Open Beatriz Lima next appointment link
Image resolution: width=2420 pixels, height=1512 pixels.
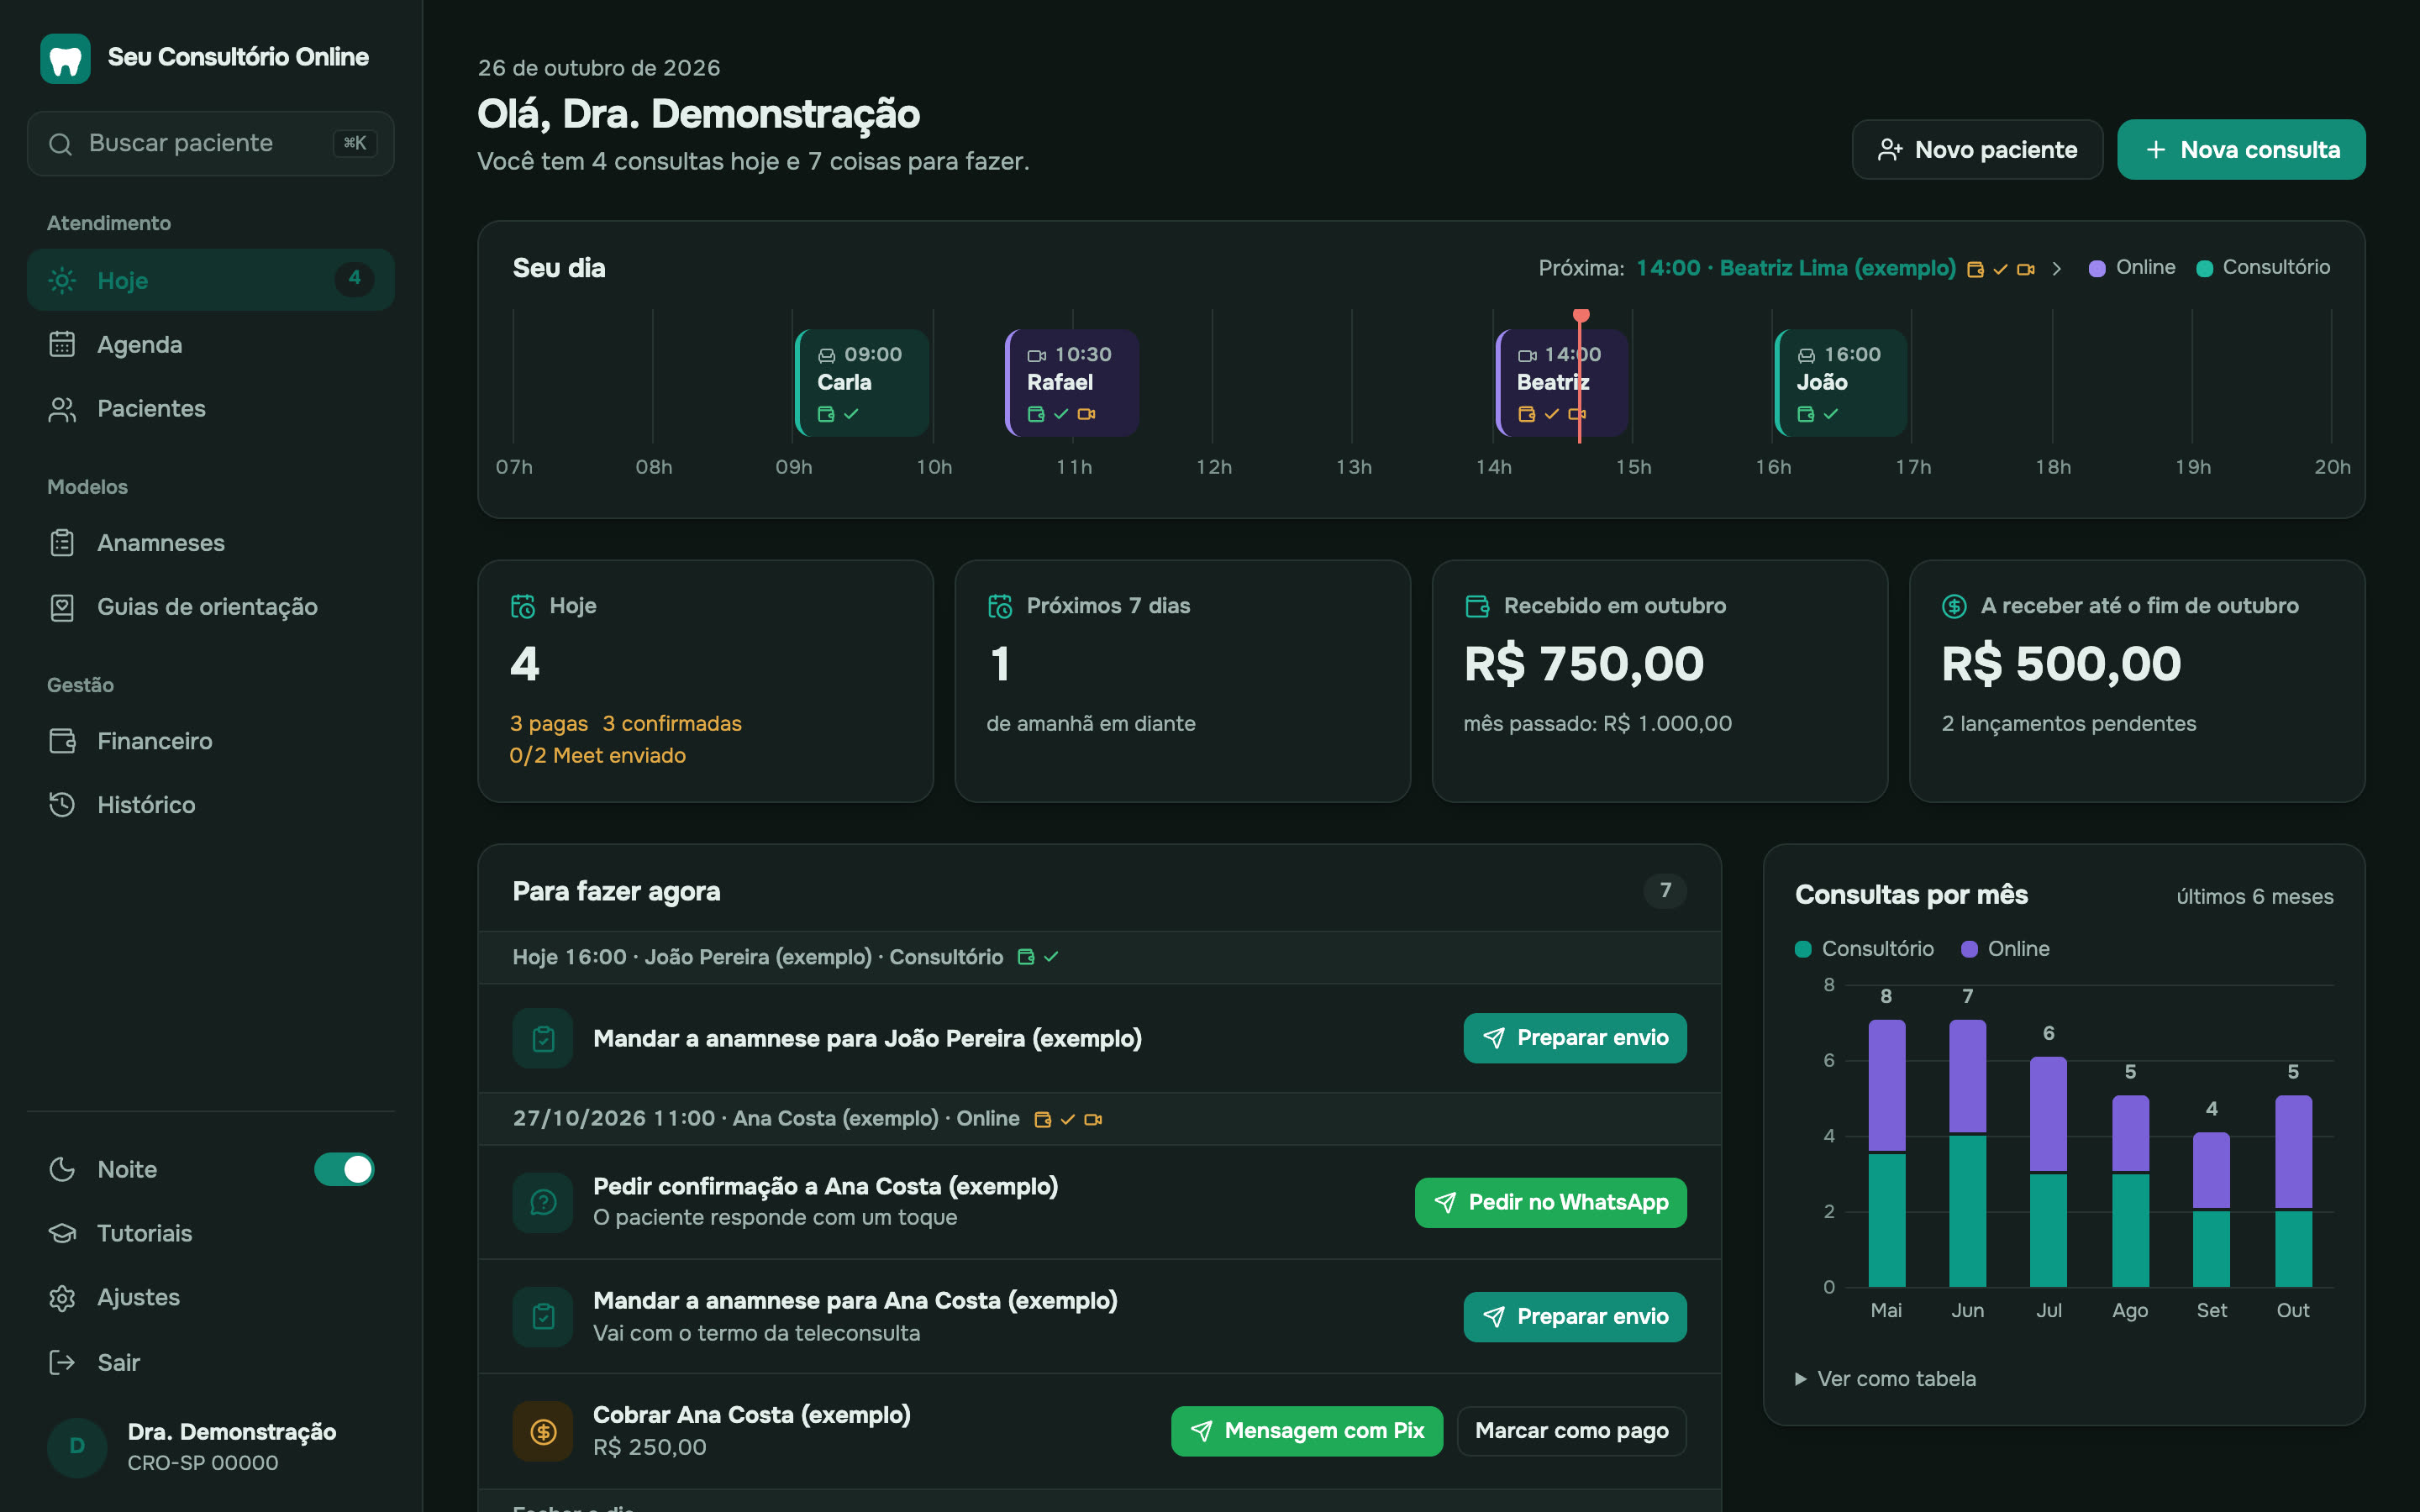[x=1796, y=268]
